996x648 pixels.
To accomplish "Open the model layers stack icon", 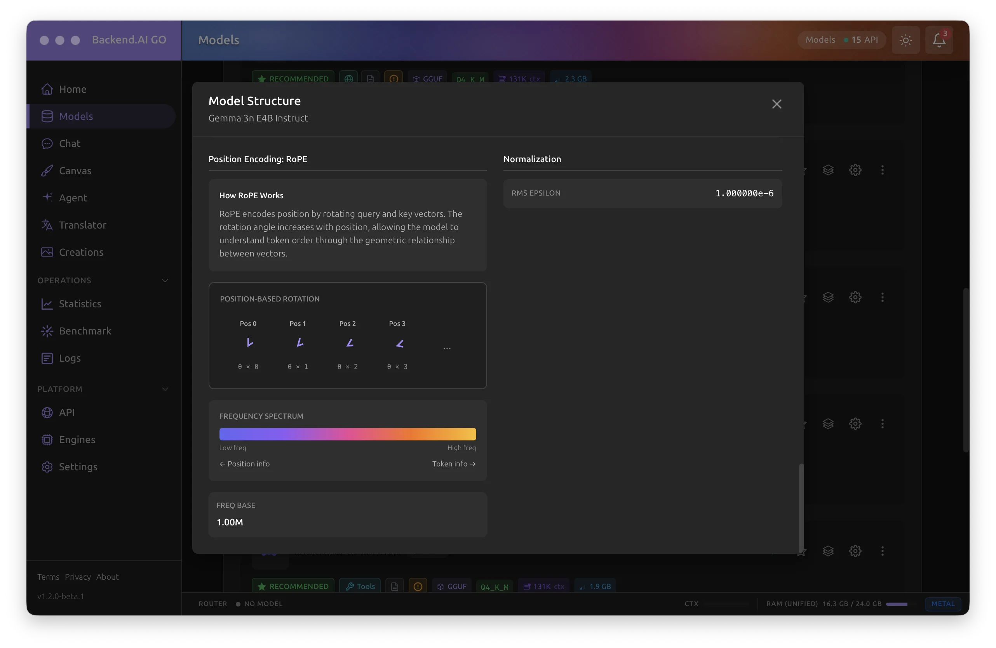I will pos(828,170).
